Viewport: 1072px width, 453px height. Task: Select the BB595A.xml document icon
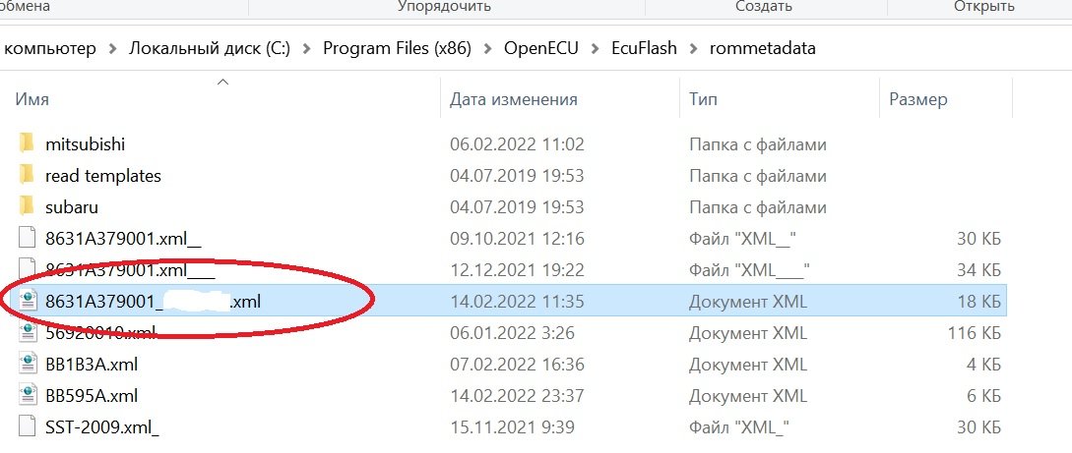click(27, 395)
